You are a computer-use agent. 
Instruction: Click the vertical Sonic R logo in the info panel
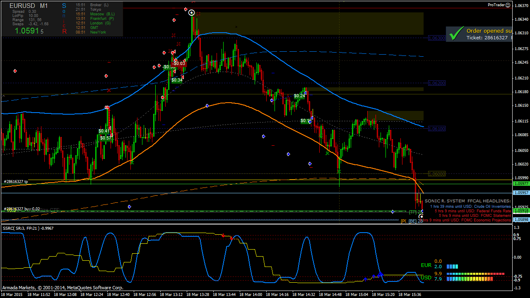(64, 18)
